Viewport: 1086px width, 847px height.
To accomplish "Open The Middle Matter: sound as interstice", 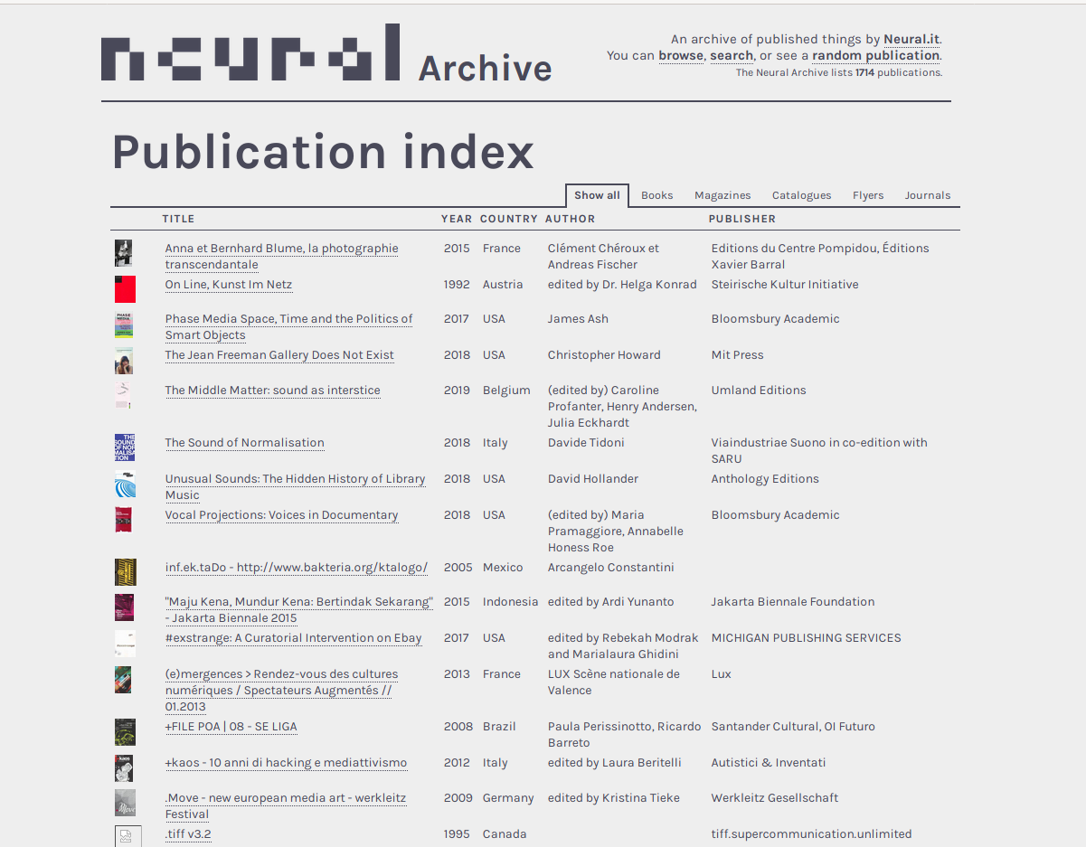I will pos(272,391).
